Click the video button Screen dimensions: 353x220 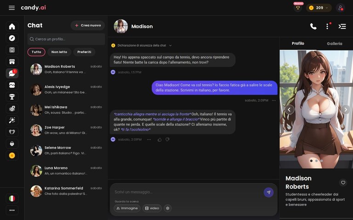tap(152, 209)
